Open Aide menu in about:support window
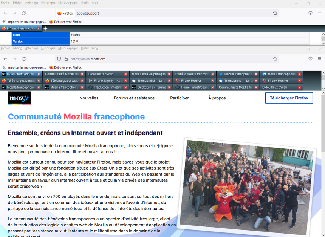Screen dimensions: 325x237 95,3
